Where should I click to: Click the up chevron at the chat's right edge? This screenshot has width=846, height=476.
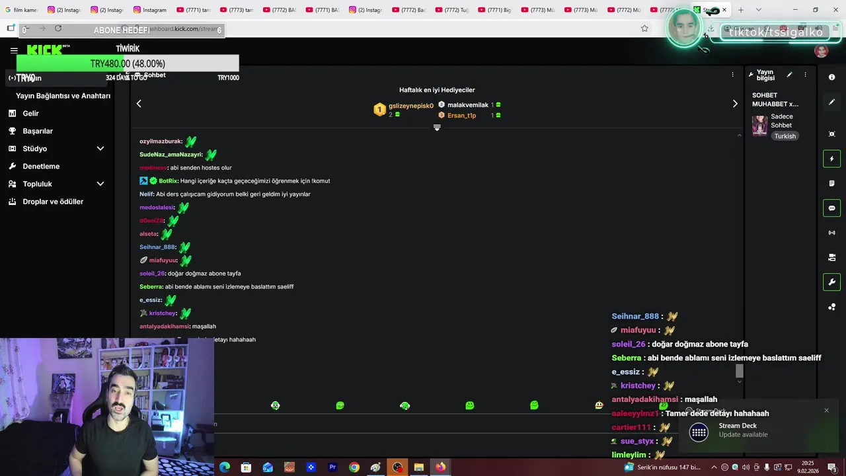coord(739,136)
